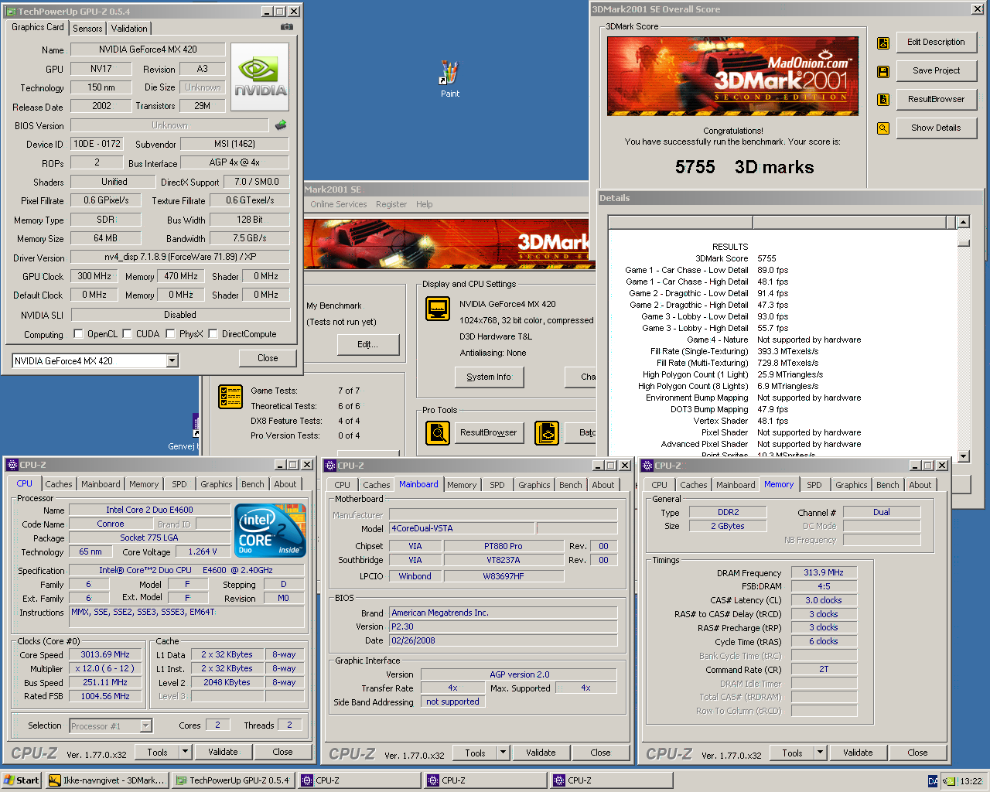Screen dimensions: 990x792
Task: Click the Batch document icon in Pro Tools
Action: [547, 433]
